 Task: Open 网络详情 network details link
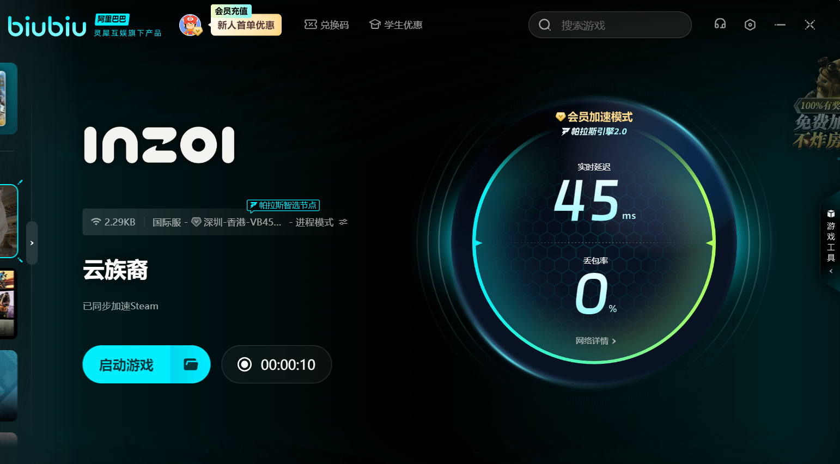click(595, 341)
